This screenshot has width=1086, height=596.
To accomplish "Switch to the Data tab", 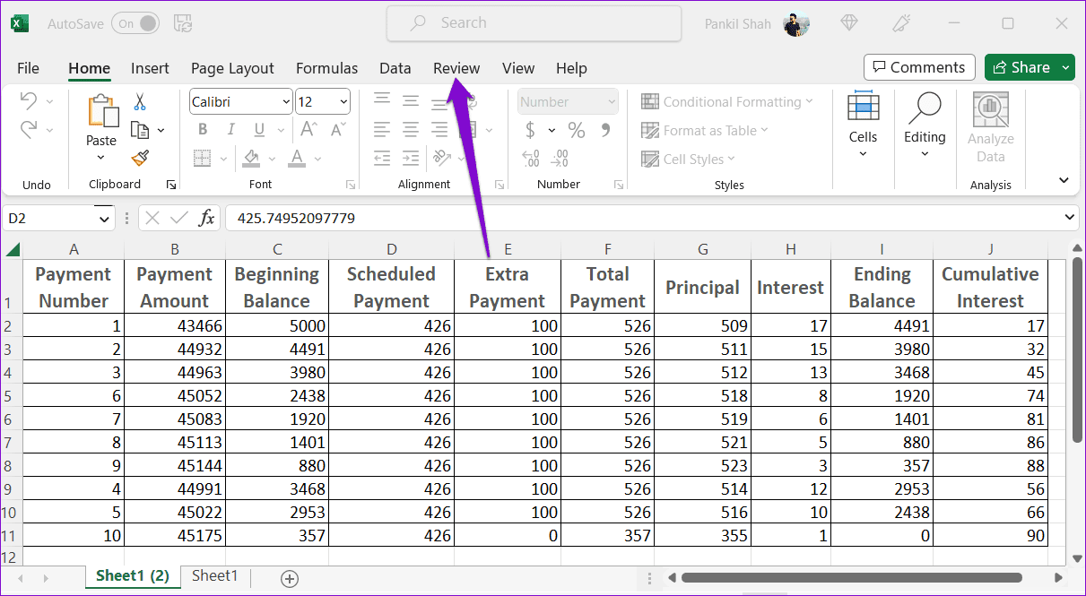I will 395,68.
